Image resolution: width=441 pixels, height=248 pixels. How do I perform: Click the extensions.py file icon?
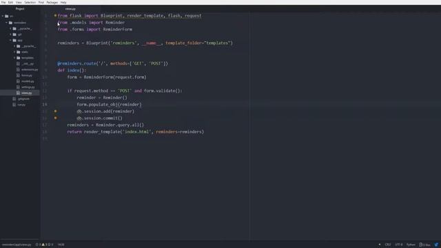pos(19,70)
